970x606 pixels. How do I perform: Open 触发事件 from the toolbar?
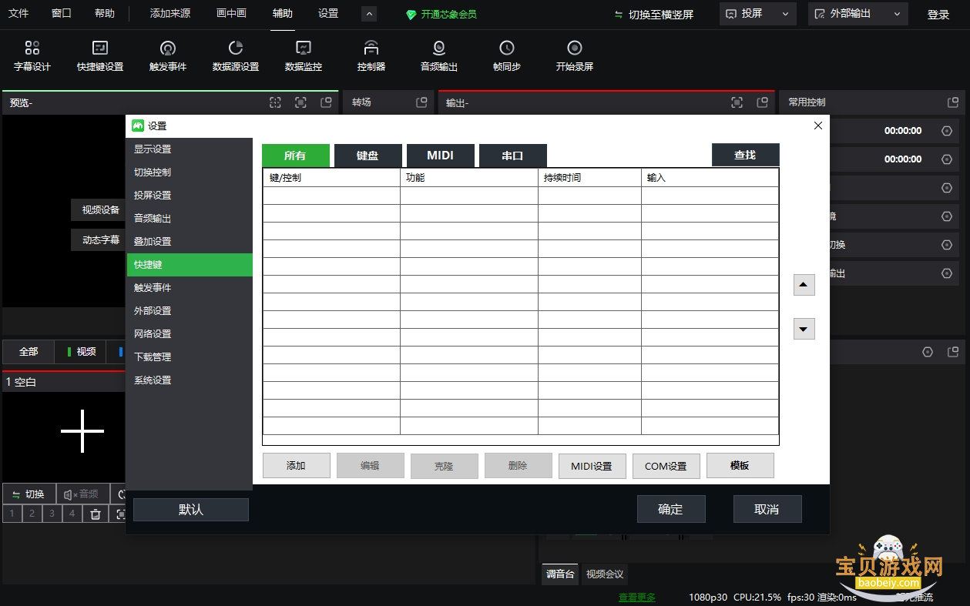(x=168, y=56)
